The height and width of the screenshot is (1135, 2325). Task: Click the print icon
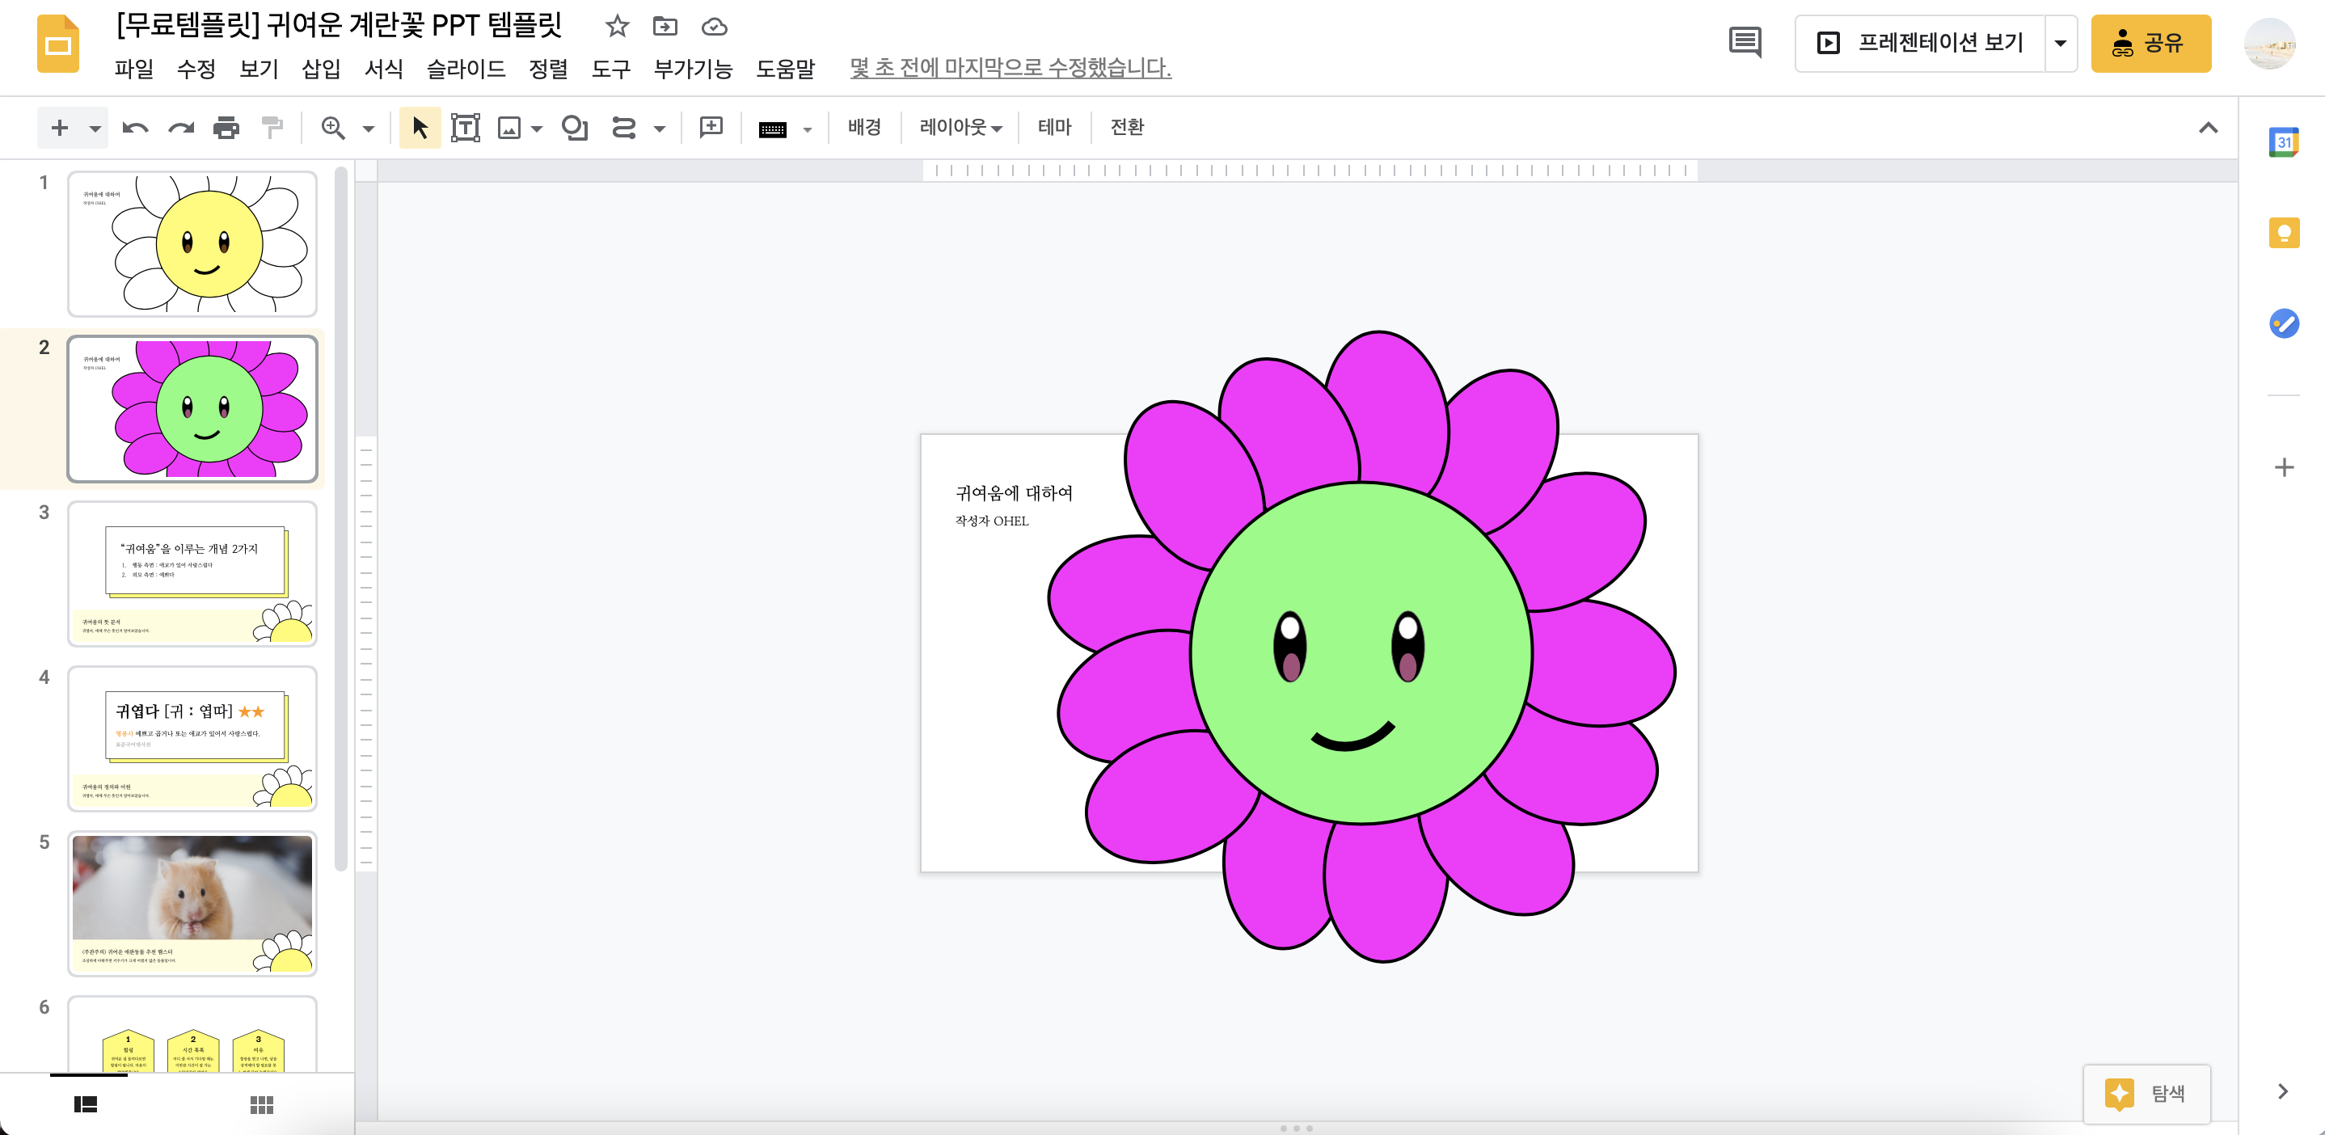coord(226,128)
